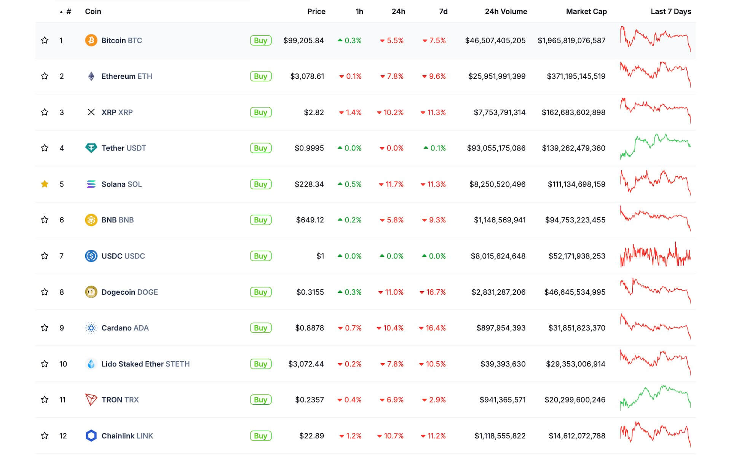Favorite Bitcoin with its star

45,40
